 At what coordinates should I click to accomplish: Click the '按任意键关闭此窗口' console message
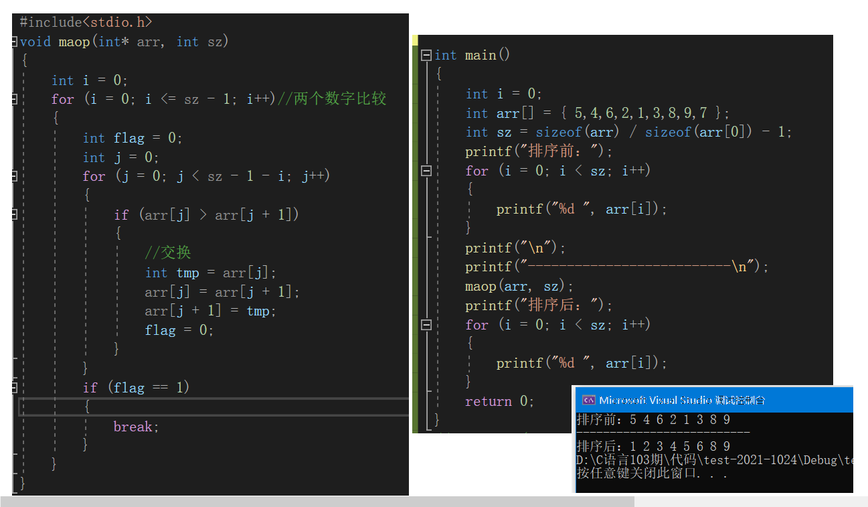tap(652, 474)
